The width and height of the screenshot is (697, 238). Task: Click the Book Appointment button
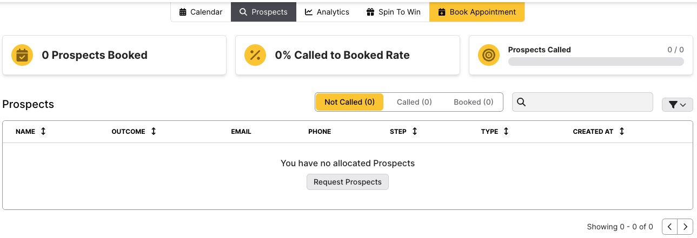[477, 12]
